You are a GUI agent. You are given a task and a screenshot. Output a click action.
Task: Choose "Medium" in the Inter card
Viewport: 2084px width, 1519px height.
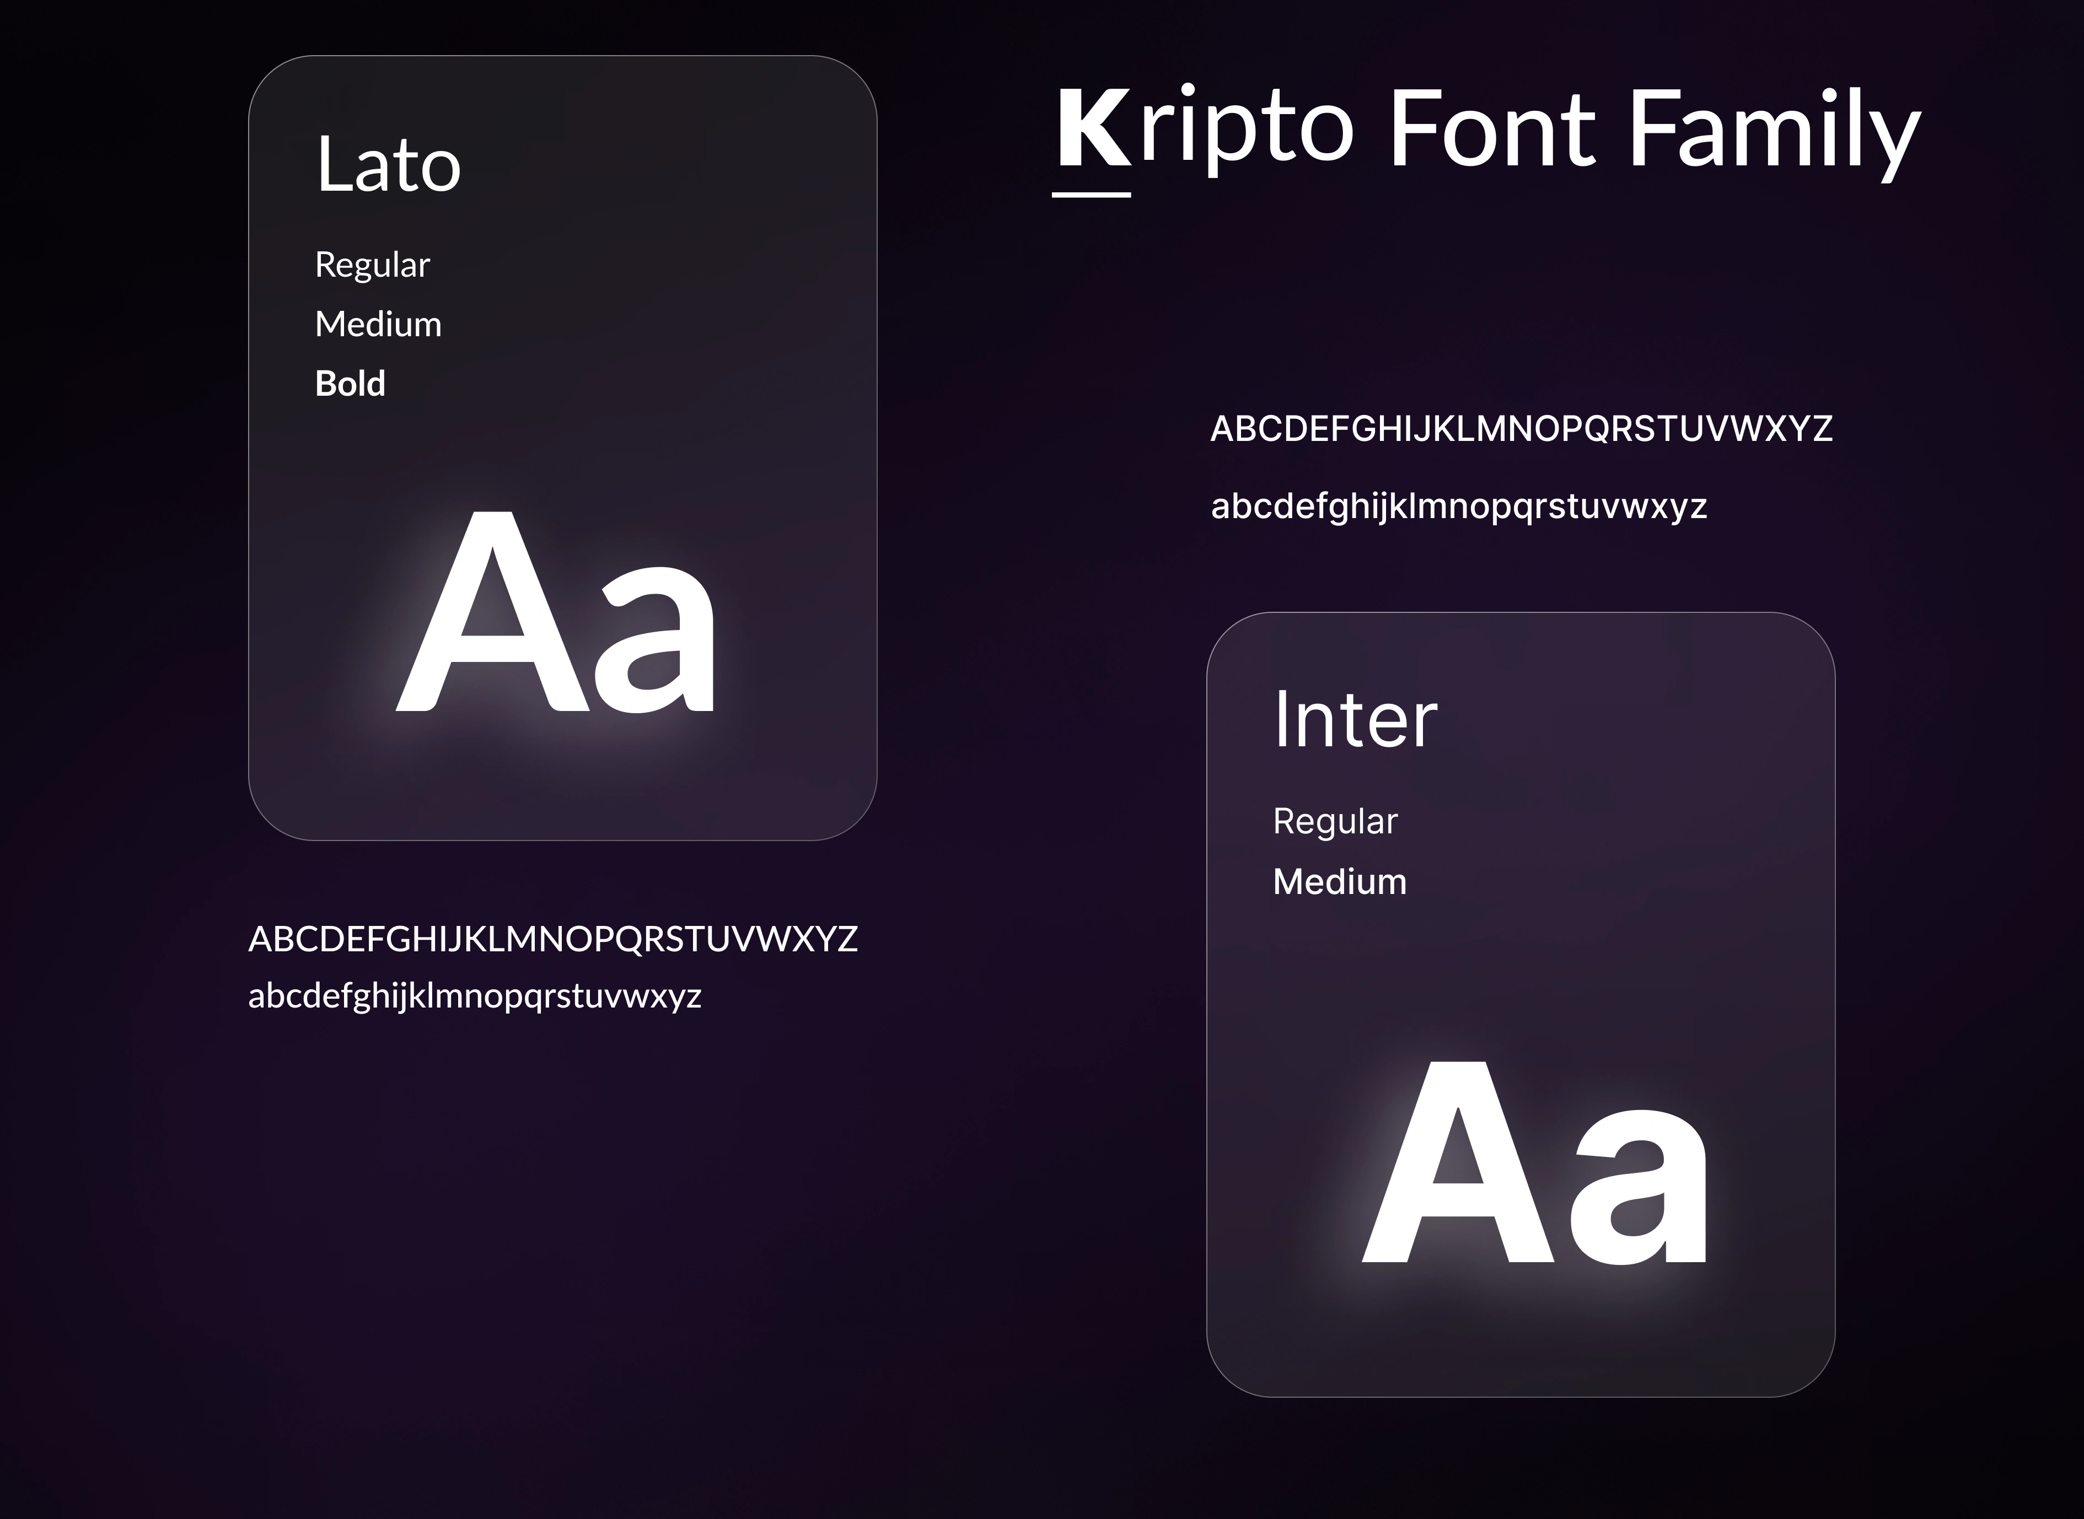[x=1340, y=882]
